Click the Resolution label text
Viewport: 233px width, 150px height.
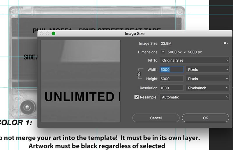click(149, 88)
